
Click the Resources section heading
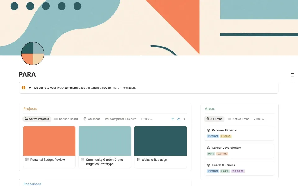tap(32, 184)
